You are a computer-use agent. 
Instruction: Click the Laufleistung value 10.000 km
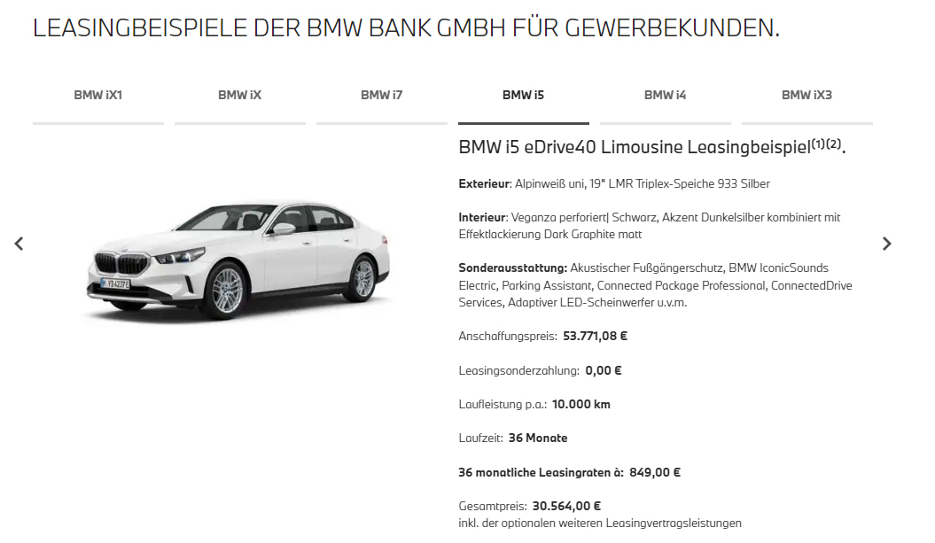click(581, 405)
